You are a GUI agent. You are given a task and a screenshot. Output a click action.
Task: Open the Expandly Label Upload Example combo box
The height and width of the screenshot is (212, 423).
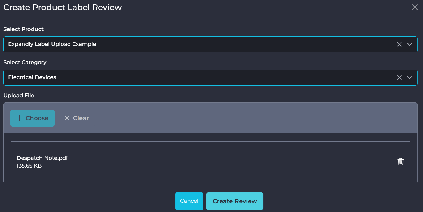click(191, 44)
